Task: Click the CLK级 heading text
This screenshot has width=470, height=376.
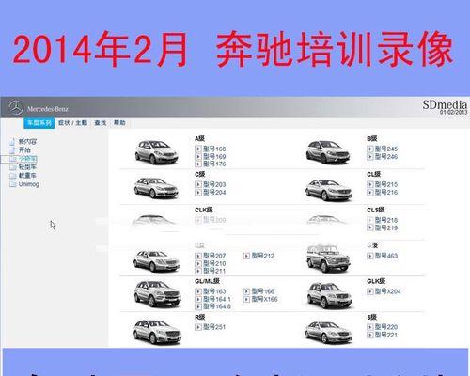Action: [x=204, y=210]
